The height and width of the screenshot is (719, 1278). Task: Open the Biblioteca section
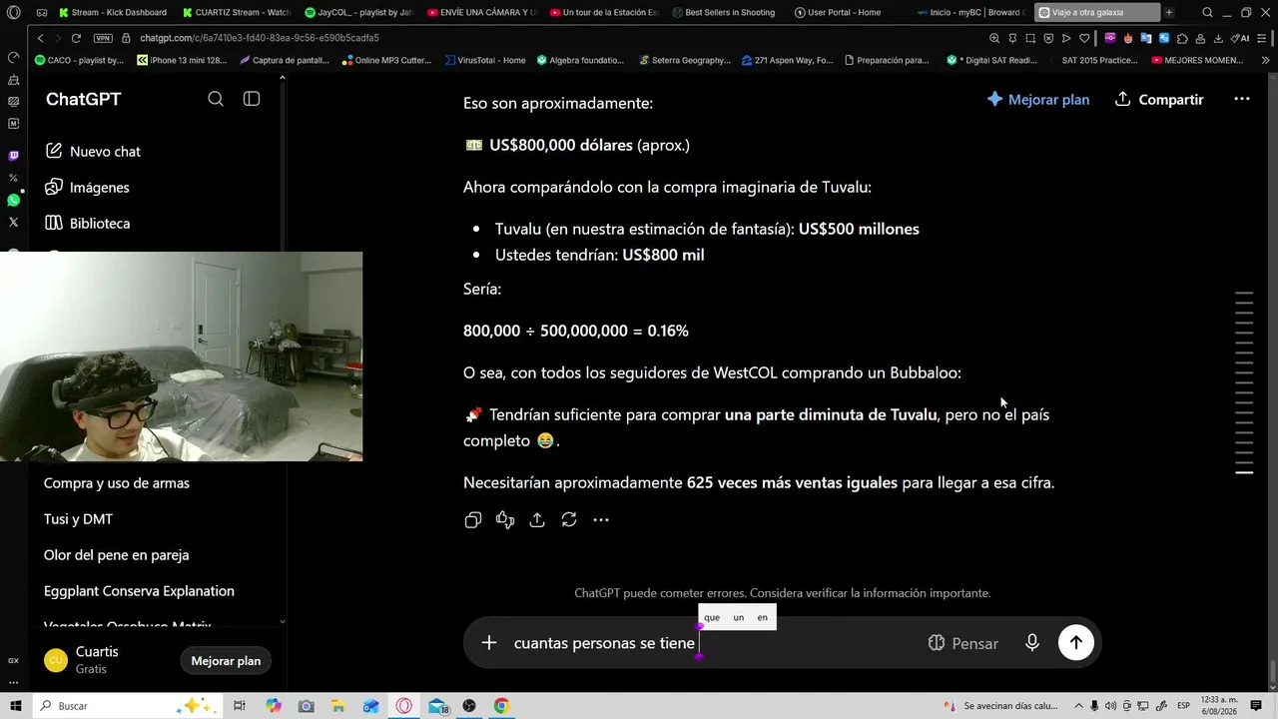87,224
